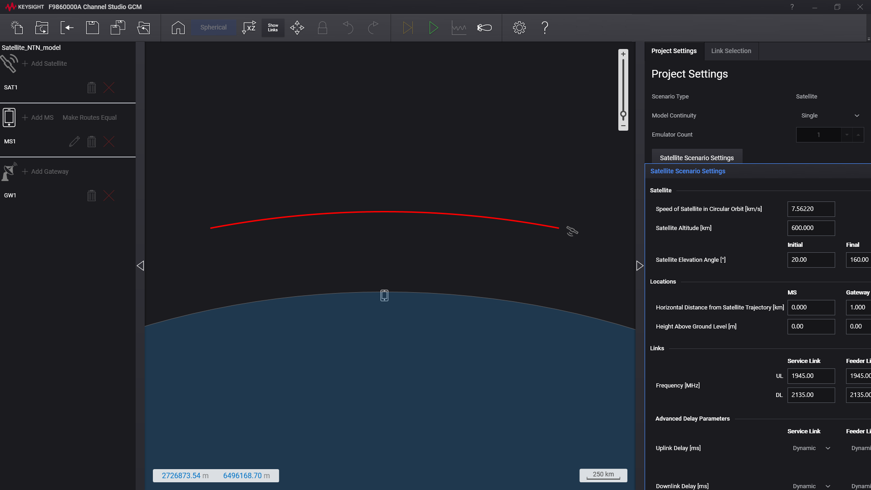Collapse the left panel arrow
This screenshot has height=490, width=871.
[x=141, y=266]
